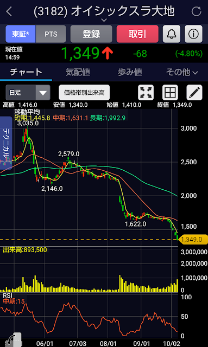The width and height of the screenshot is (208, 347).
Task: Tap the 安値 1,340.0 value
Action: click(x=70, y=105)
